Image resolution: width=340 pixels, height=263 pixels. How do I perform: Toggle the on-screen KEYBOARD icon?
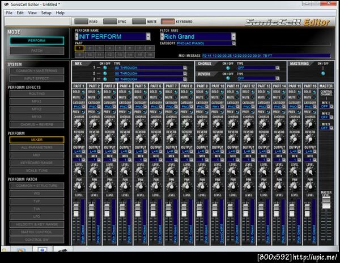pyautogui.click(x=168, y=21)
